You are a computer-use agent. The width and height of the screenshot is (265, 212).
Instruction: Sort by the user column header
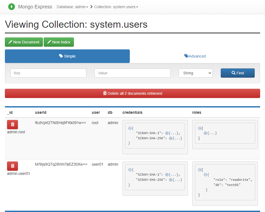(x=96, y=112)
